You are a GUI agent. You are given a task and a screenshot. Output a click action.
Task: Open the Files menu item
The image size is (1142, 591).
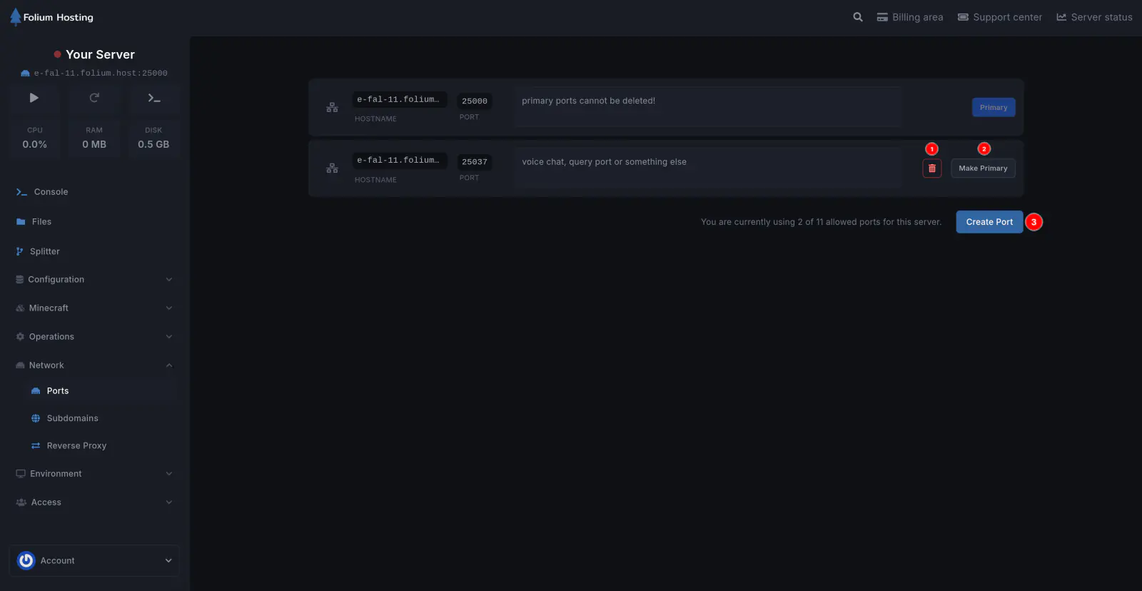tap(41, 222)
